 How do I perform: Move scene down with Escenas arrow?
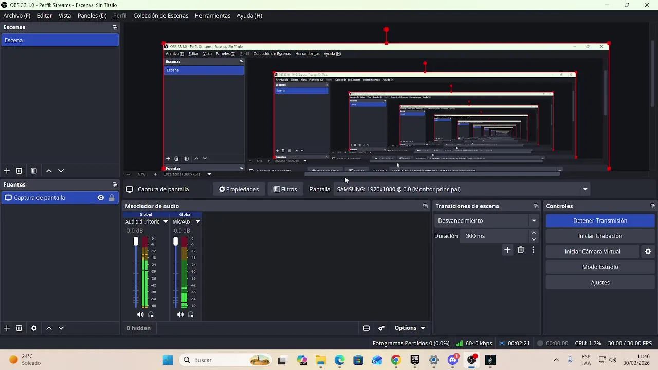pos(61,171)
